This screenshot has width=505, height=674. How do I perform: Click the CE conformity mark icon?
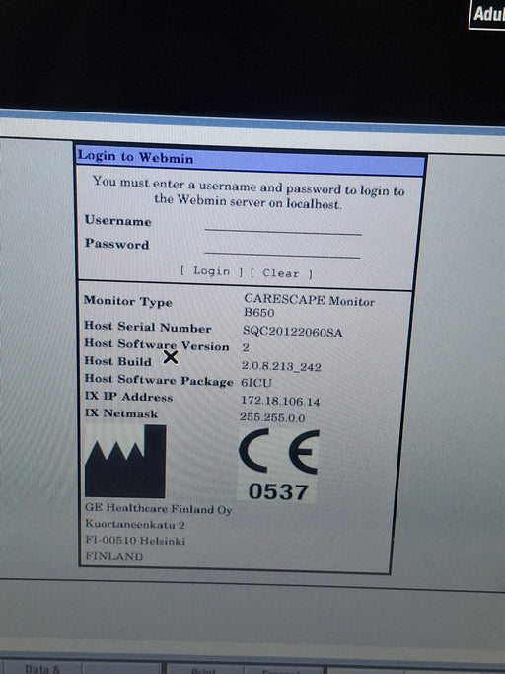[x=279, y=451]
